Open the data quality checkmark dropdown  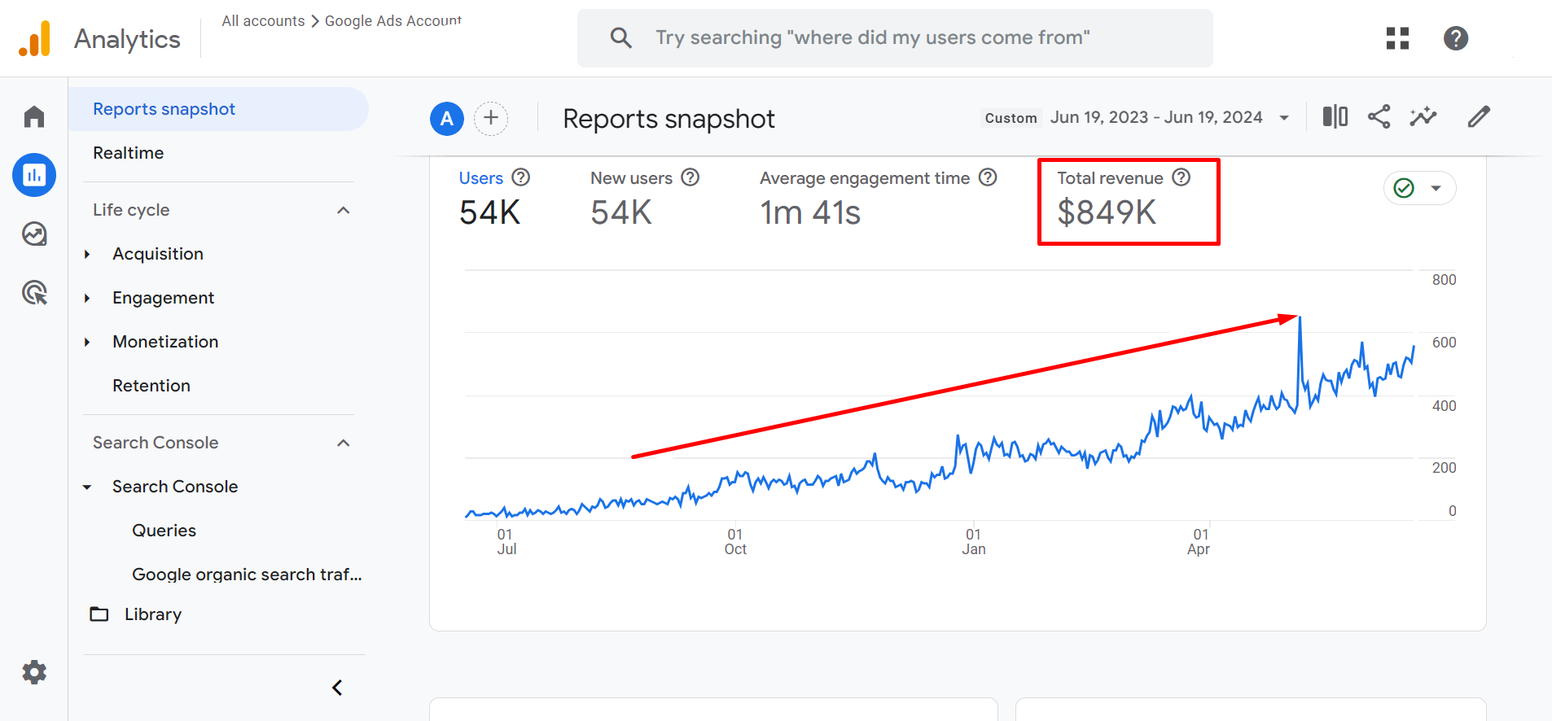(x=1419, y=188)
